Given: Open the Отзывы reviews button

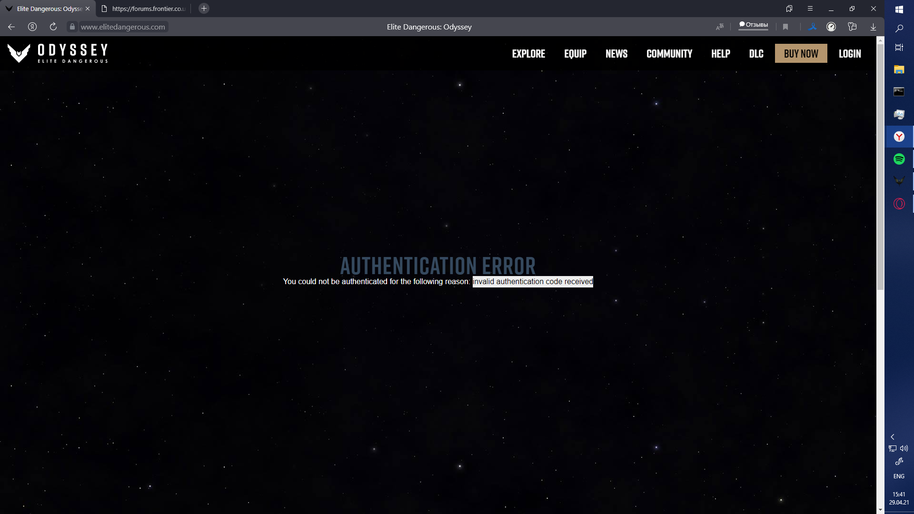Looking at the screenshot, I should pos(754,25).
